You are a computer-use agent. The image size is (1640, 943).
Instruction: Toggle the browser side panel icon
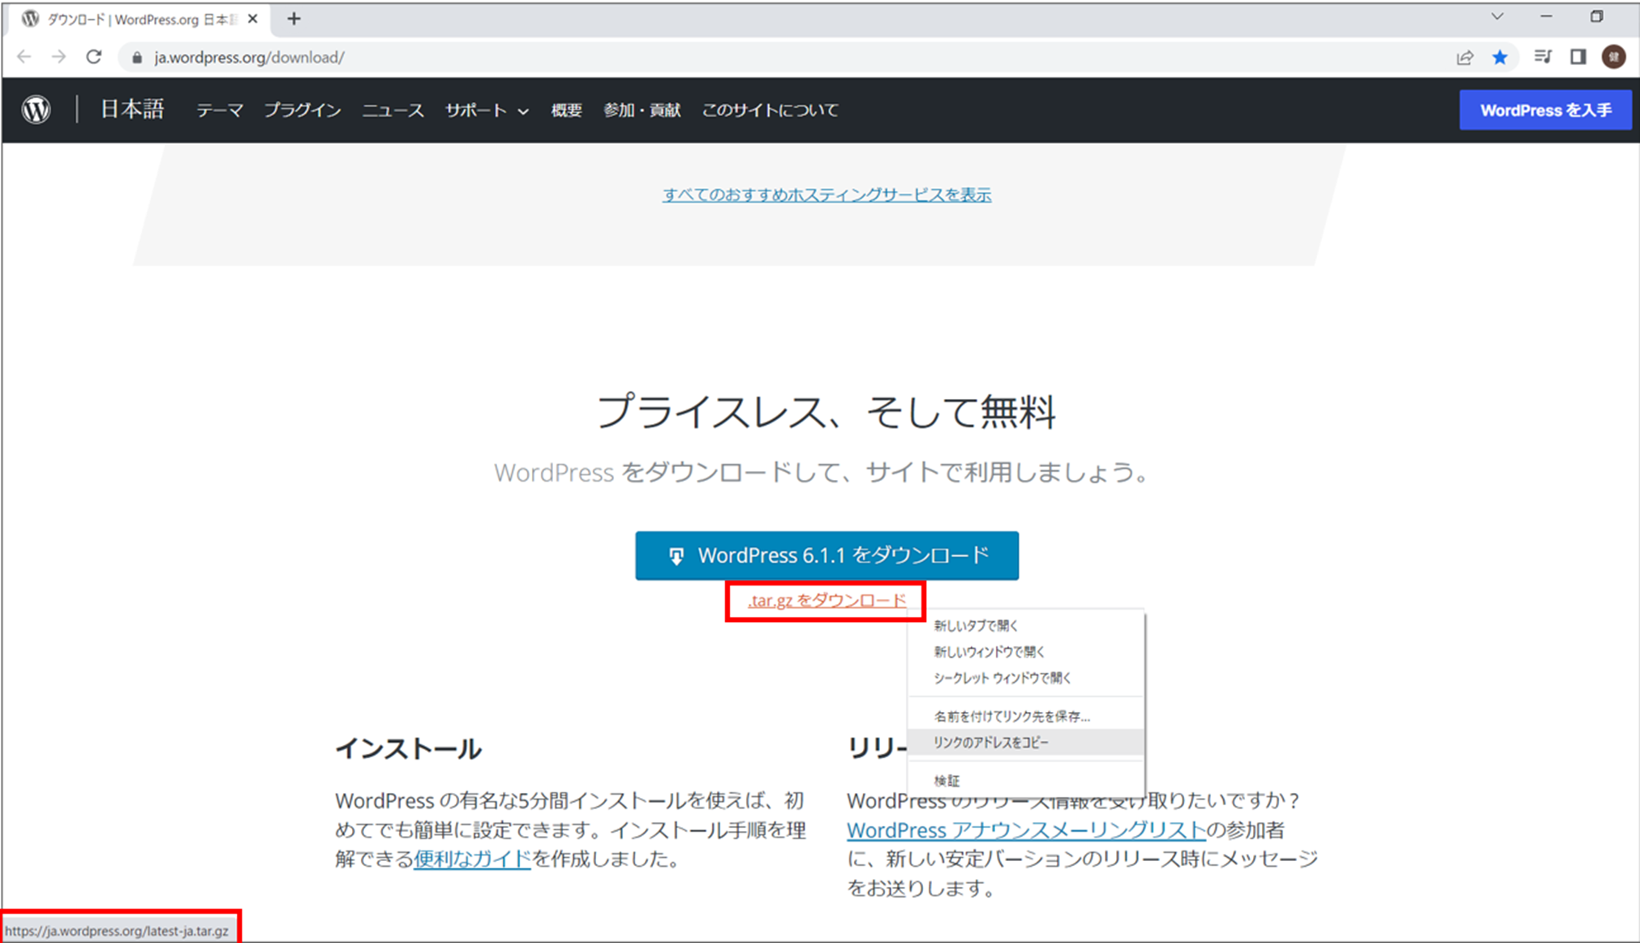(x=1578, y=57)
